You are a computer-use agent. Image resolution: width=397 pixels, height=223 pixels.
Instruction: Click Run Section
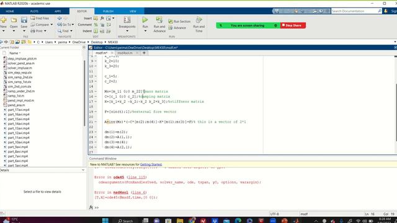179,22
